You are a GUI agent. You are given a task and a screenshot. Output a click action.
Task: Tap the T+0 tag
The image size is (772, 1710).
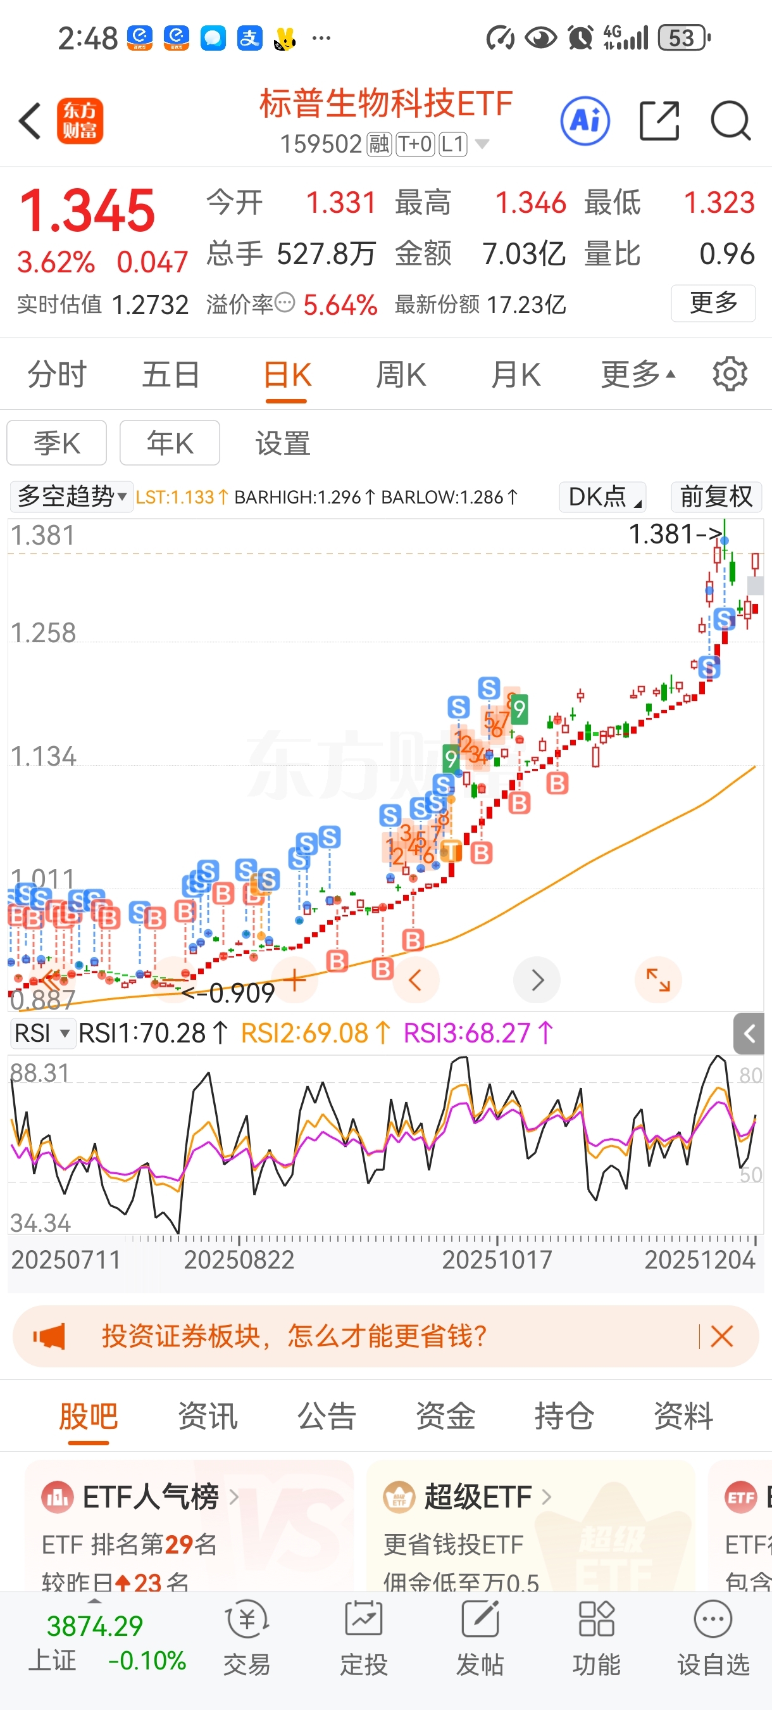[415, 143]
